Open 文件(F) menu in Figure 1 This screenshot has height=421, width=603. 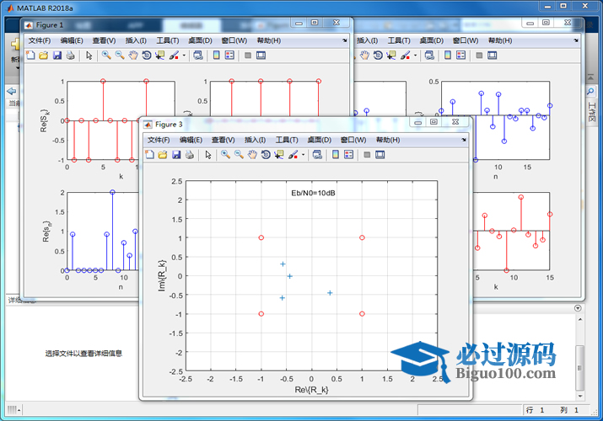[40, 40]
